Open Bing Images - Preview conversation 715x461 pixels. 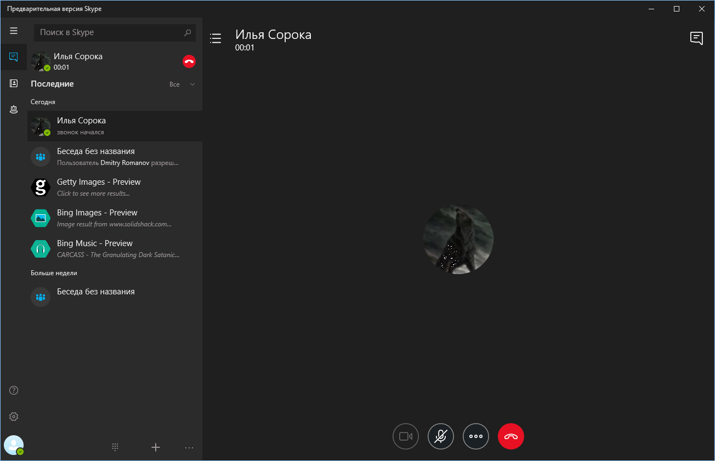(115, 218)
